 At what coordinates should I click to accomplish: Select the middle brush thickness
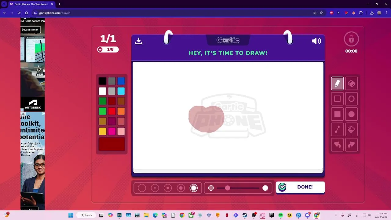[x=168, y=188]
